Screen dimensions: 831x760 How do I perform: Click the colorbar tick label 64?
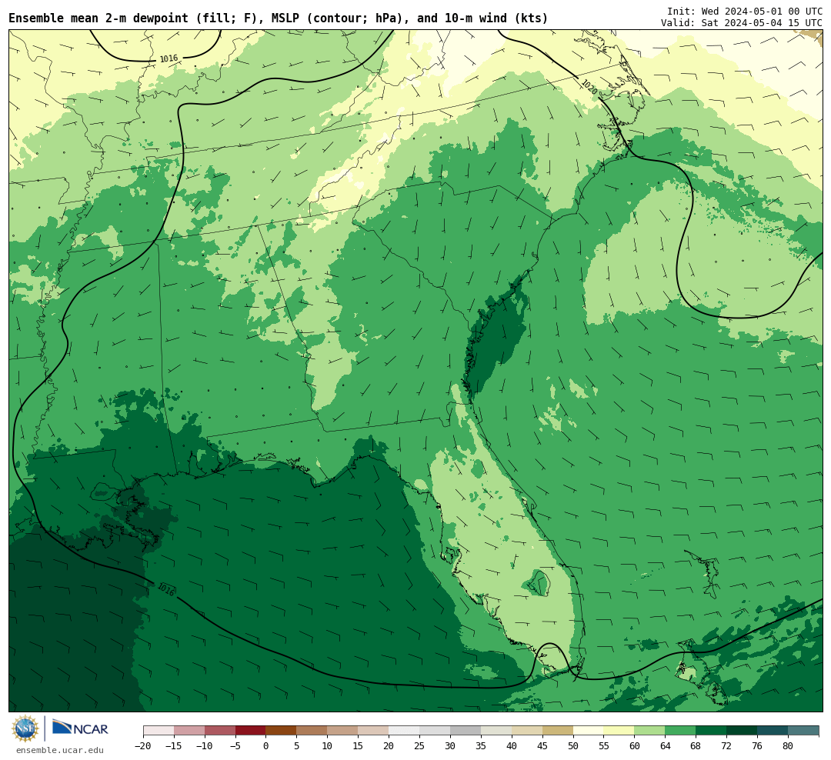(665, 746)
